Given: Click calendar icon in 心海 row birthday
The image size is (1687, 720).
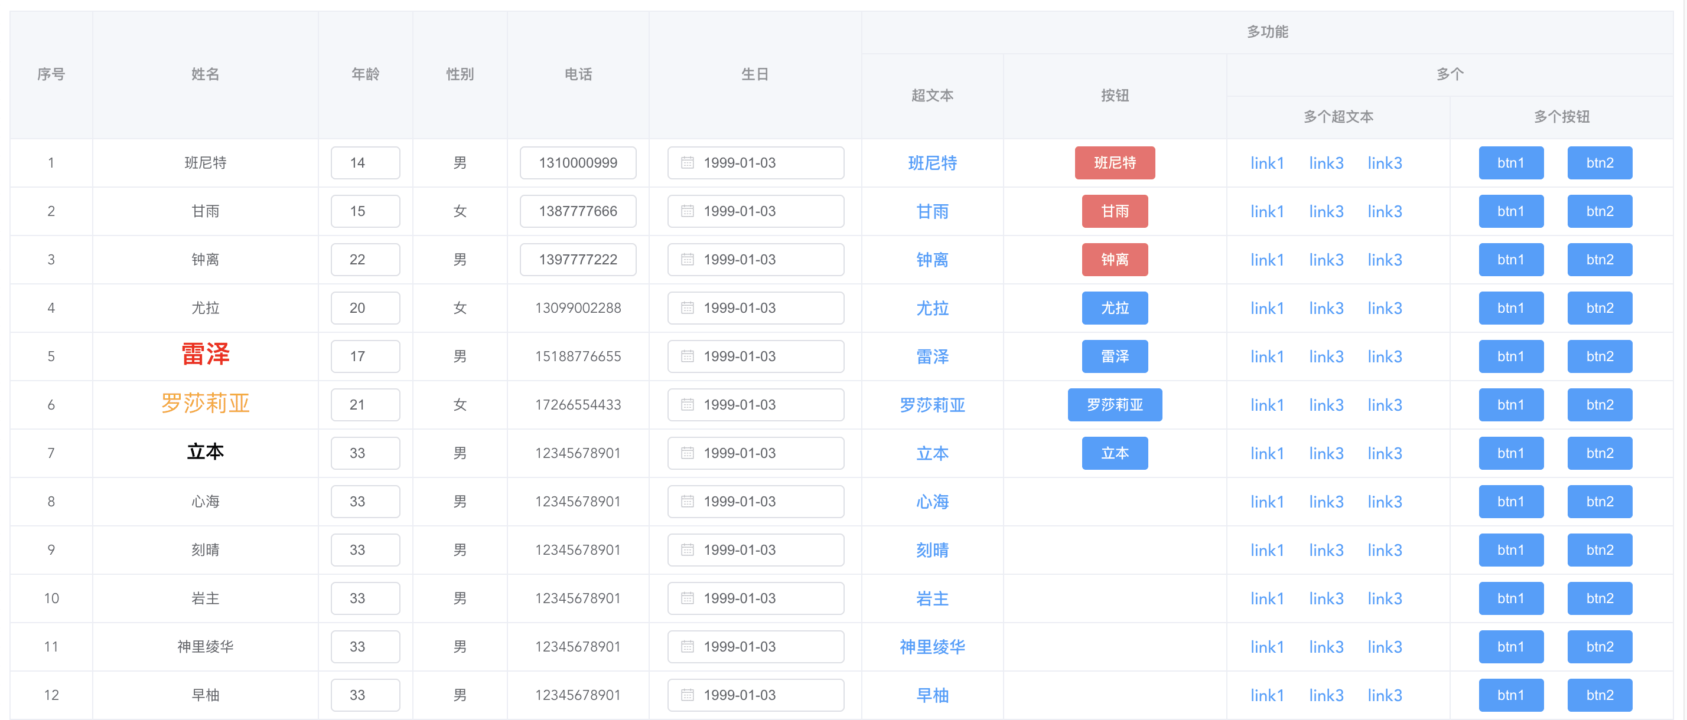Looking at the screenshot, I should pyautogui.click(x=687, y=502).
